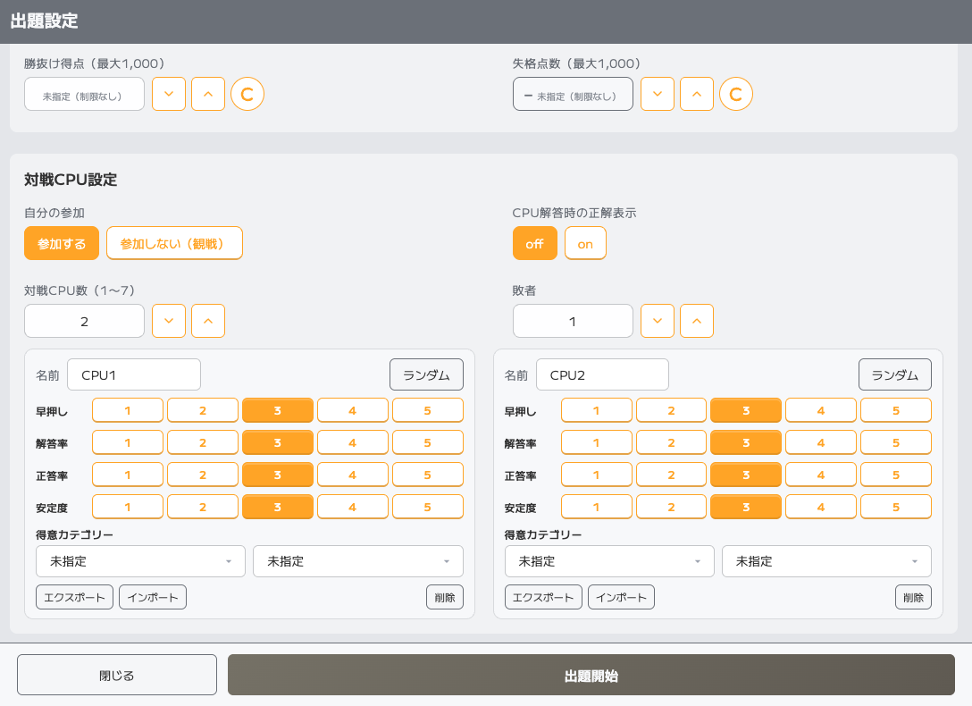Focus the 敗者 number field
The height and width of the screenshot is (706, 972).
pyautogui.click(x=573, y=321)
